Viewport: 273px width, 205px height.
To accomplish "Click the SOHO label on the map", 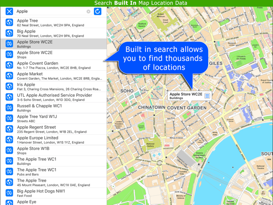I will (x=127, y=91).
